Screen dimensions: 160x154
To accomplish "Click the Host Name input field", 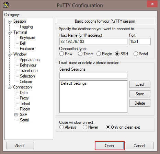I will pyautogui.click(x=93, y=42).
